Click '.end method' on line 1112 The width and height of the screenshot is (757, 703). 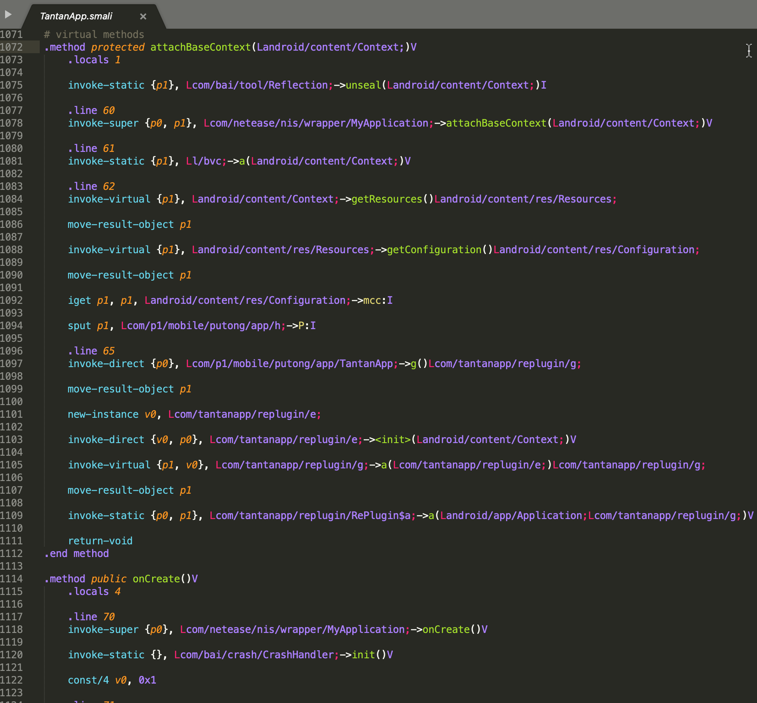click(x=76, y=553)
